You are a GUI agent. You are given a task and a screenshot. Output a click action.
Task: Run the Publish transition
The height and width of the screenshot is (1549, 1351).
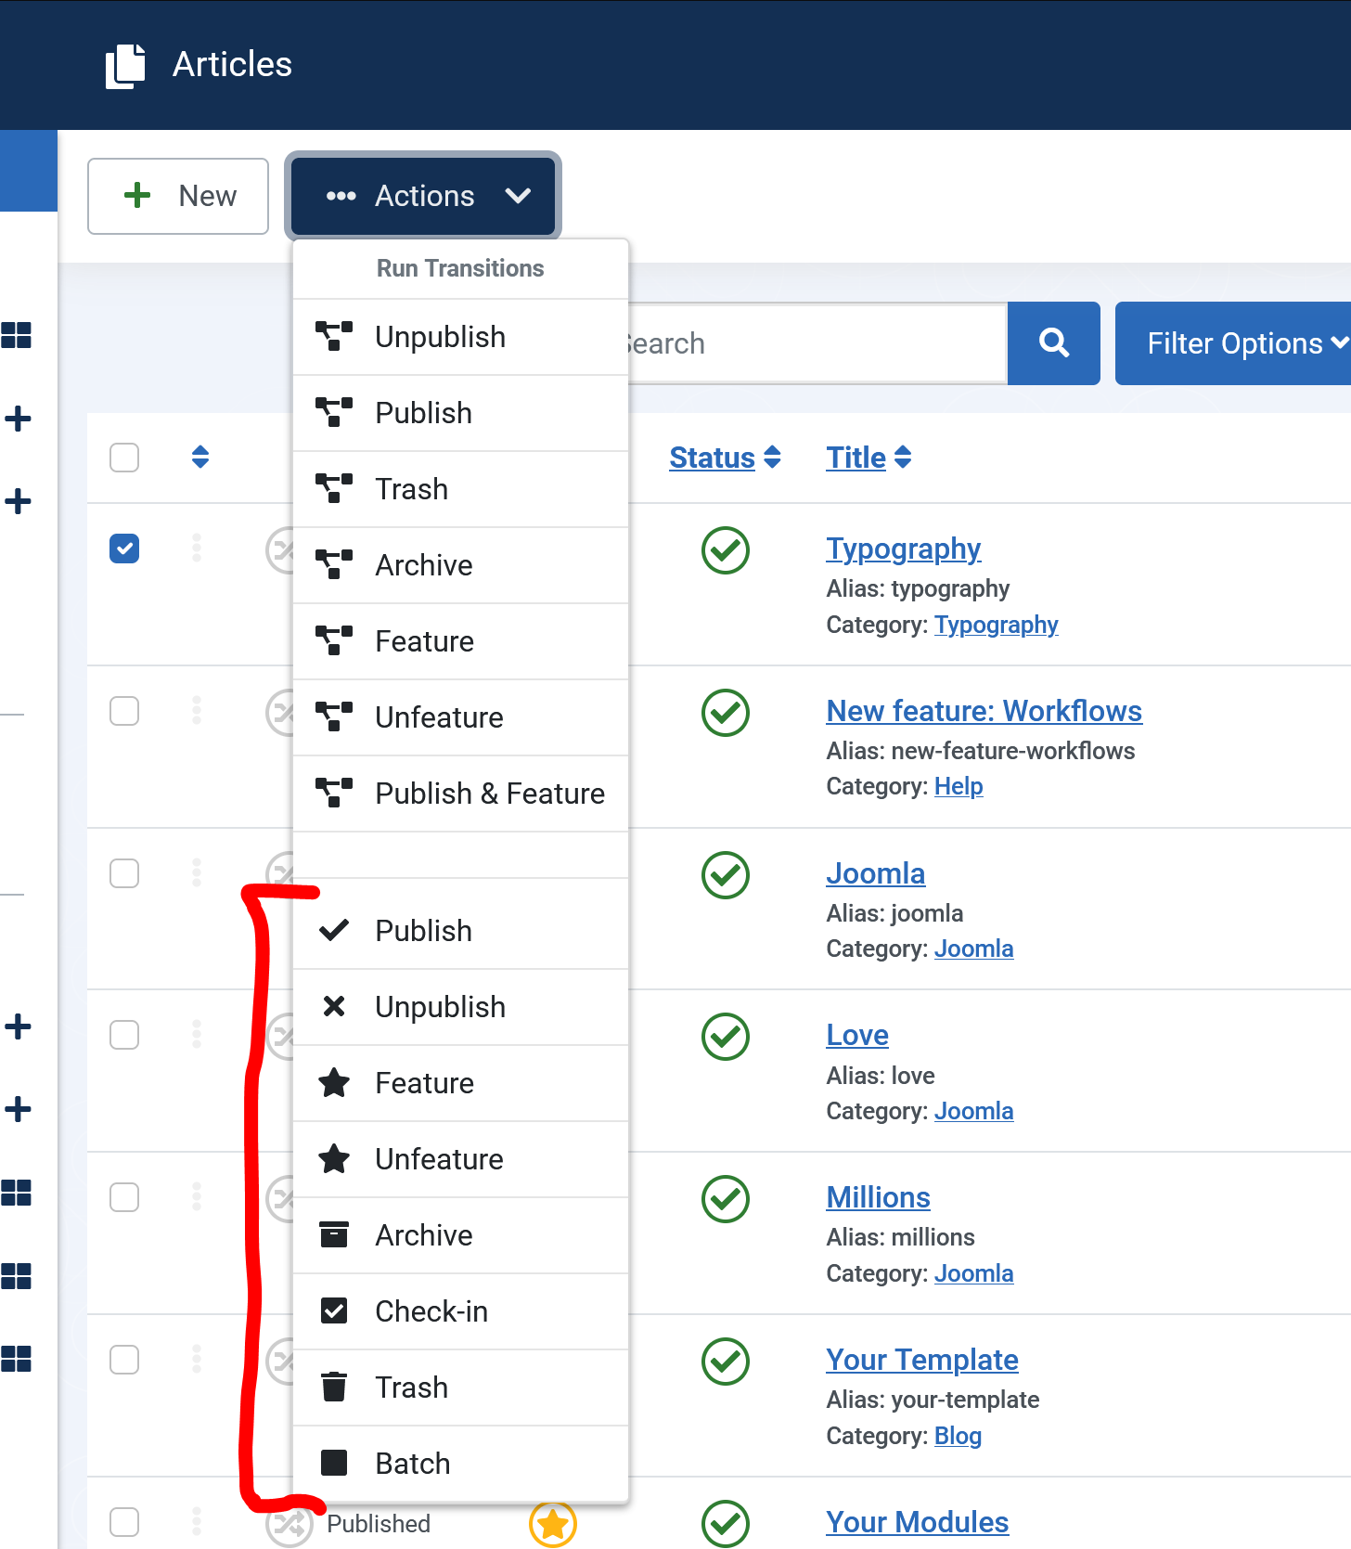click(460, 413)
